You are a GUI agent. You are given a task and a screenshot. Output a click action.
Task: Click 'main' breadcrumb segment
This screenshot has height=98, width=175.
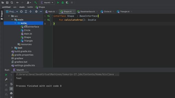click(22, 7)
